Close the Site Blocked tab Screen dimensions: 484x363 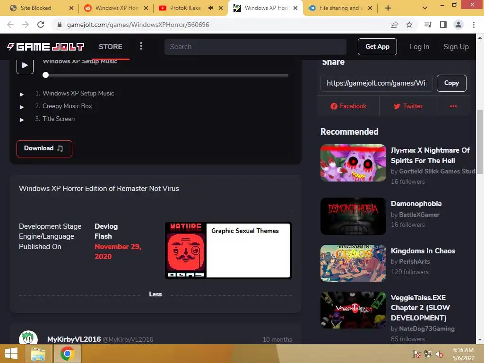tap(71, 8)
